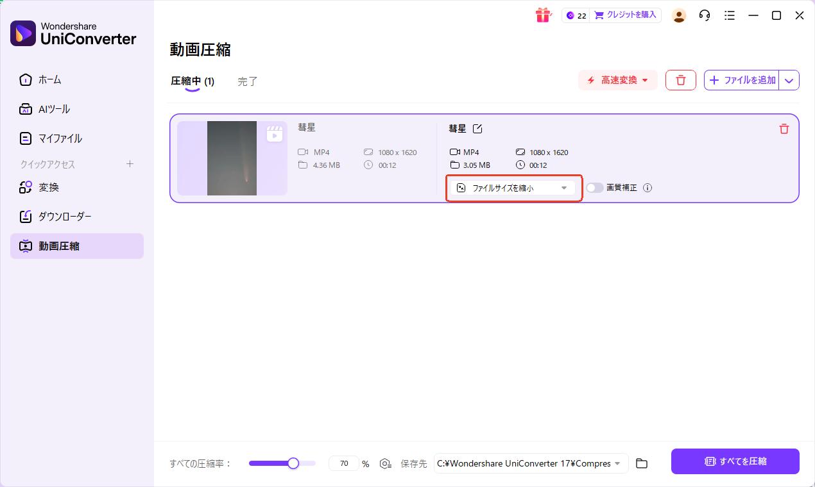Image resolution: width=815 pixels, height=487 pixels.
Task: Open the arrow next to ファイルを追加
Action: point(789,80)
